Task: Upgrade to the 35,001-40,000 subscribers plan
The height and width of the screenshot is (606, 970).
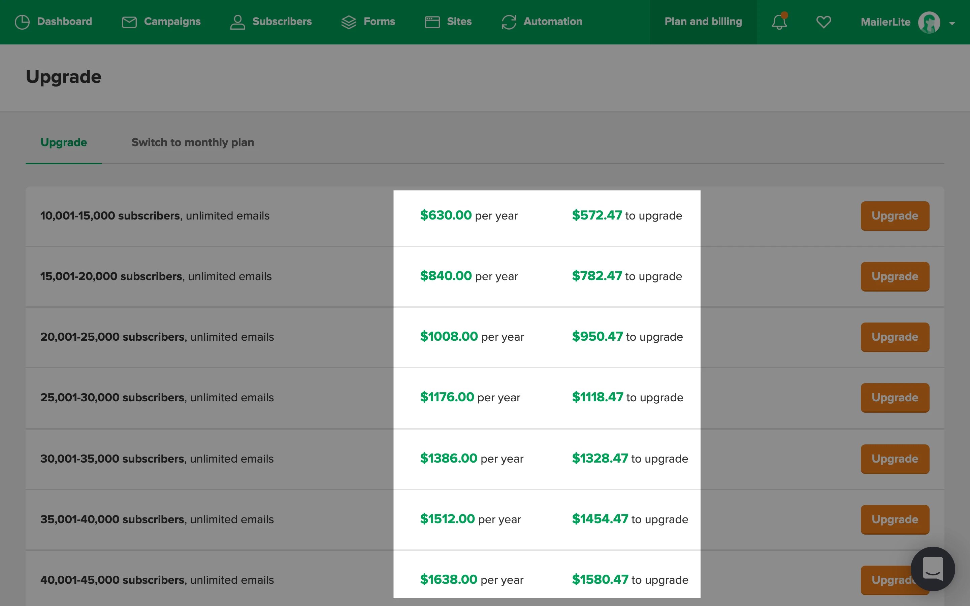Action: coord(895,519)
